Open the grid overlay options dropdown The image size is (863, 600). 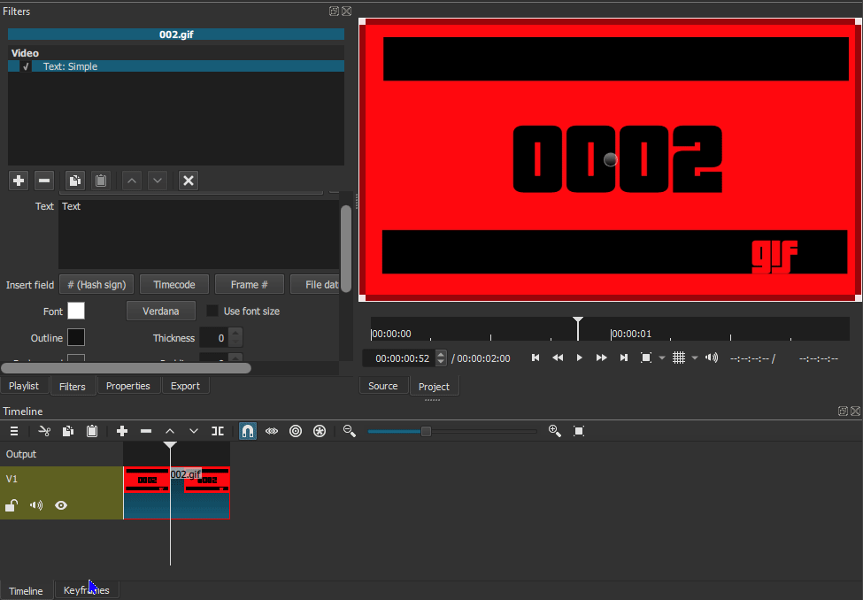(x=695, y=358)
